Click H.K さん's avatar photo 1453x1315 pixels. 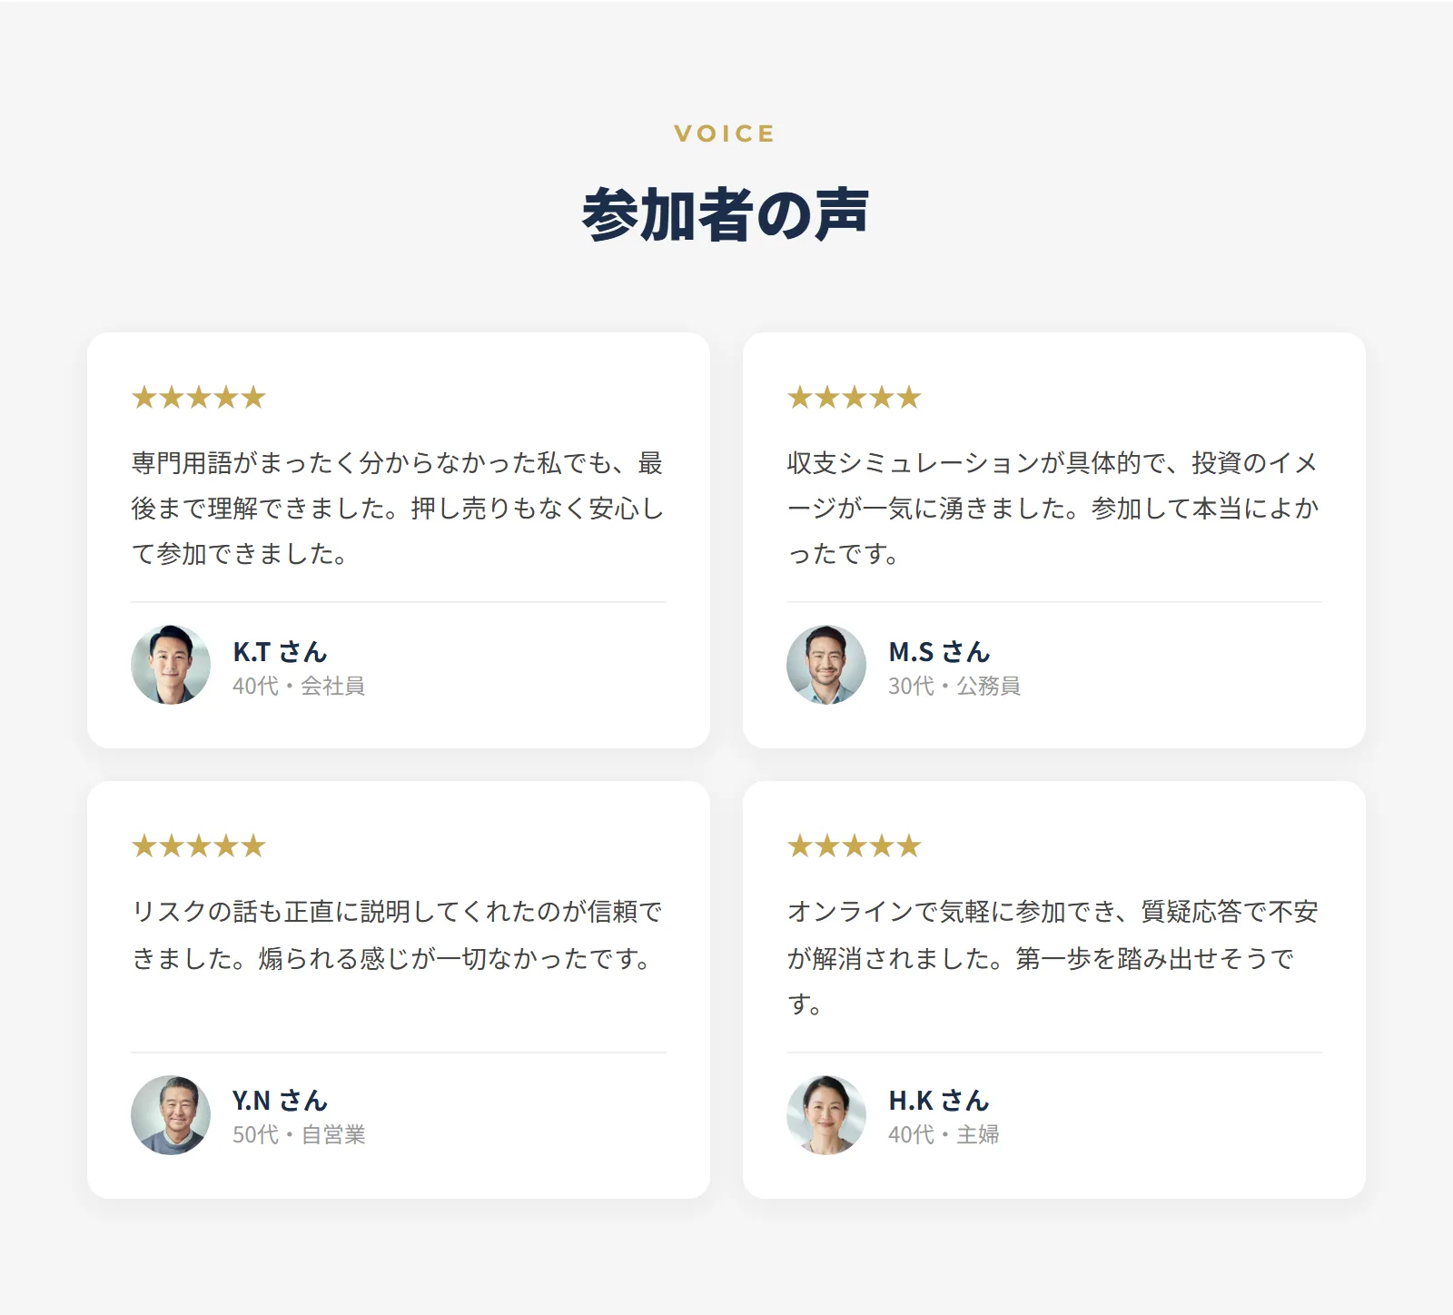pos(826,1115)
